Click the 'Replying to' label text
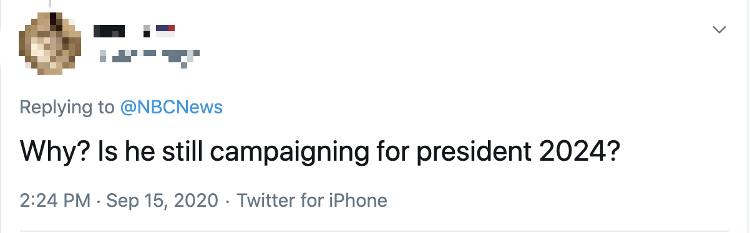This screenshot has height=233, width=750. [67, 107]
